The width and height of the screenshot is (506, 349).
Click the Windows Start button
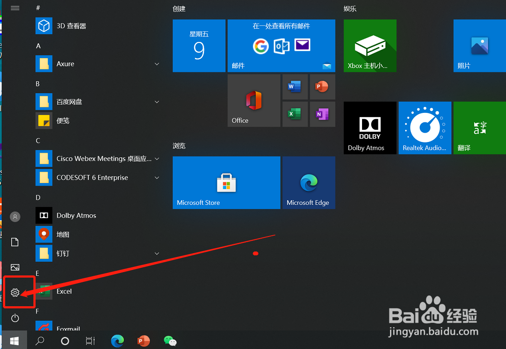coord(14,340)
